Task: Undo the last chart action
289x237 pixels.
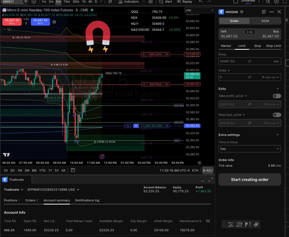Action: pos(201,2)
